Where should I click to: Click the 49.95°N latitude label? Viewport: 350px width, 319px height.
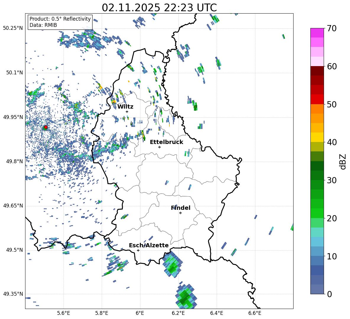pos(13,117)
